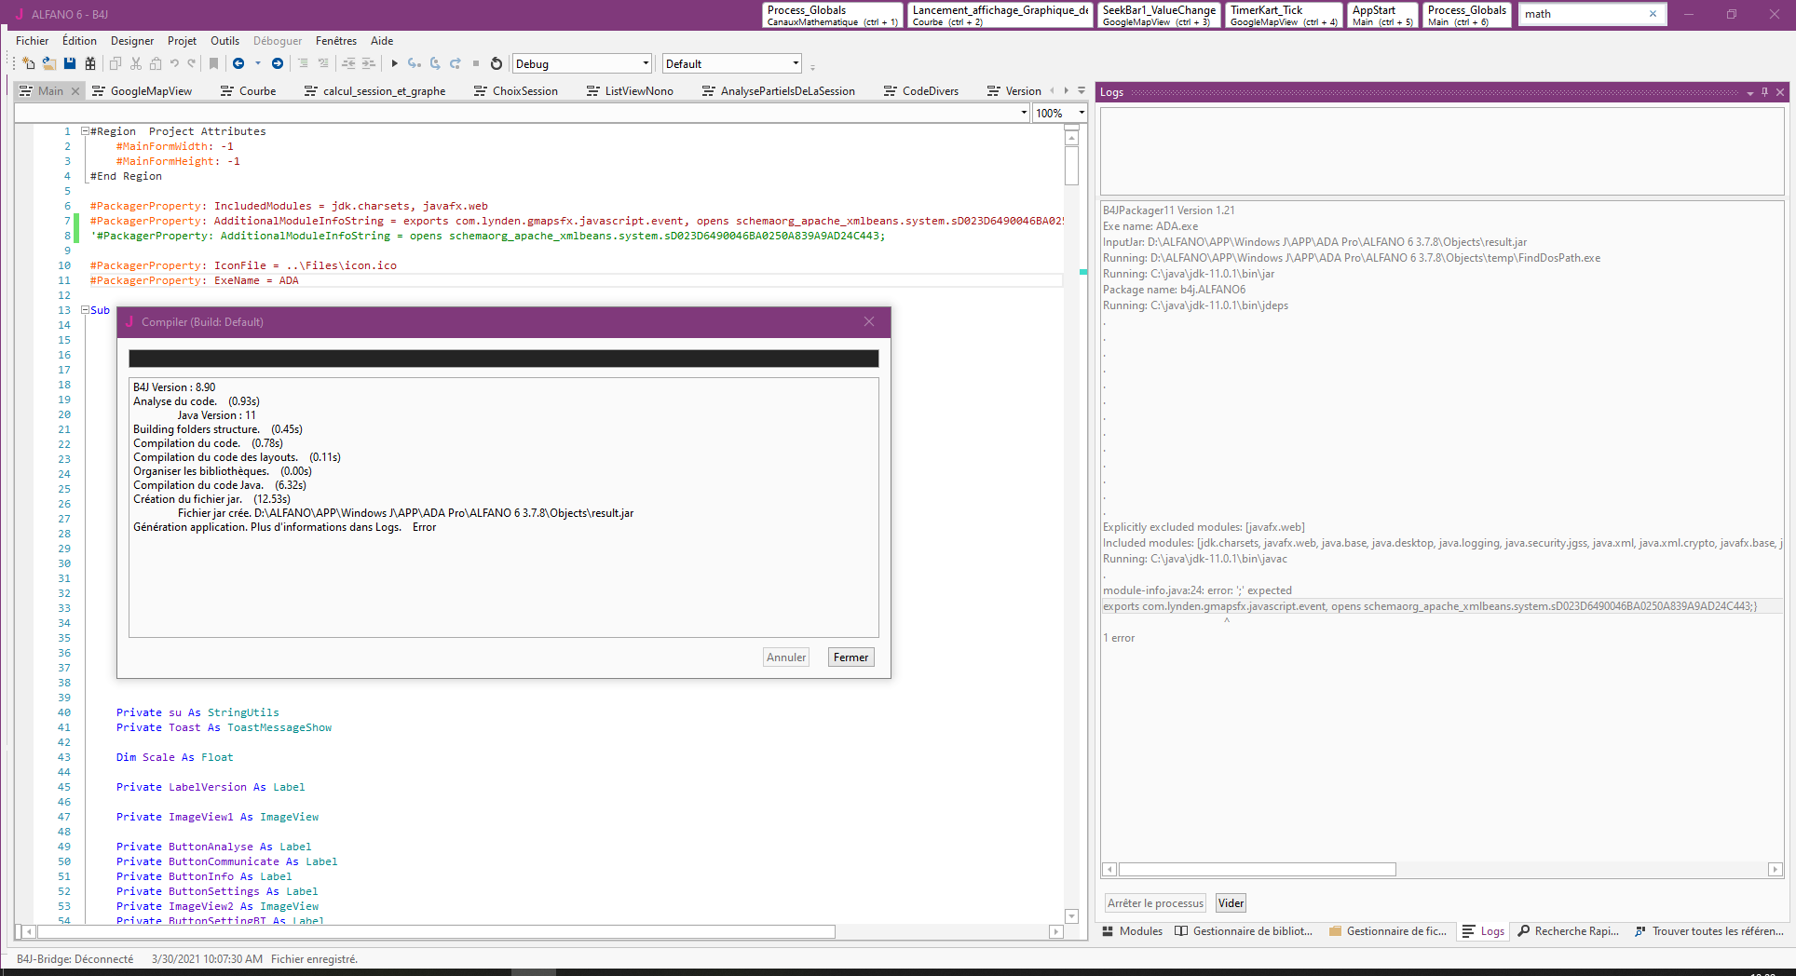This screenshot has height=976, width=1796.
Task: Open the Outils menu
Action: (224, 41)
